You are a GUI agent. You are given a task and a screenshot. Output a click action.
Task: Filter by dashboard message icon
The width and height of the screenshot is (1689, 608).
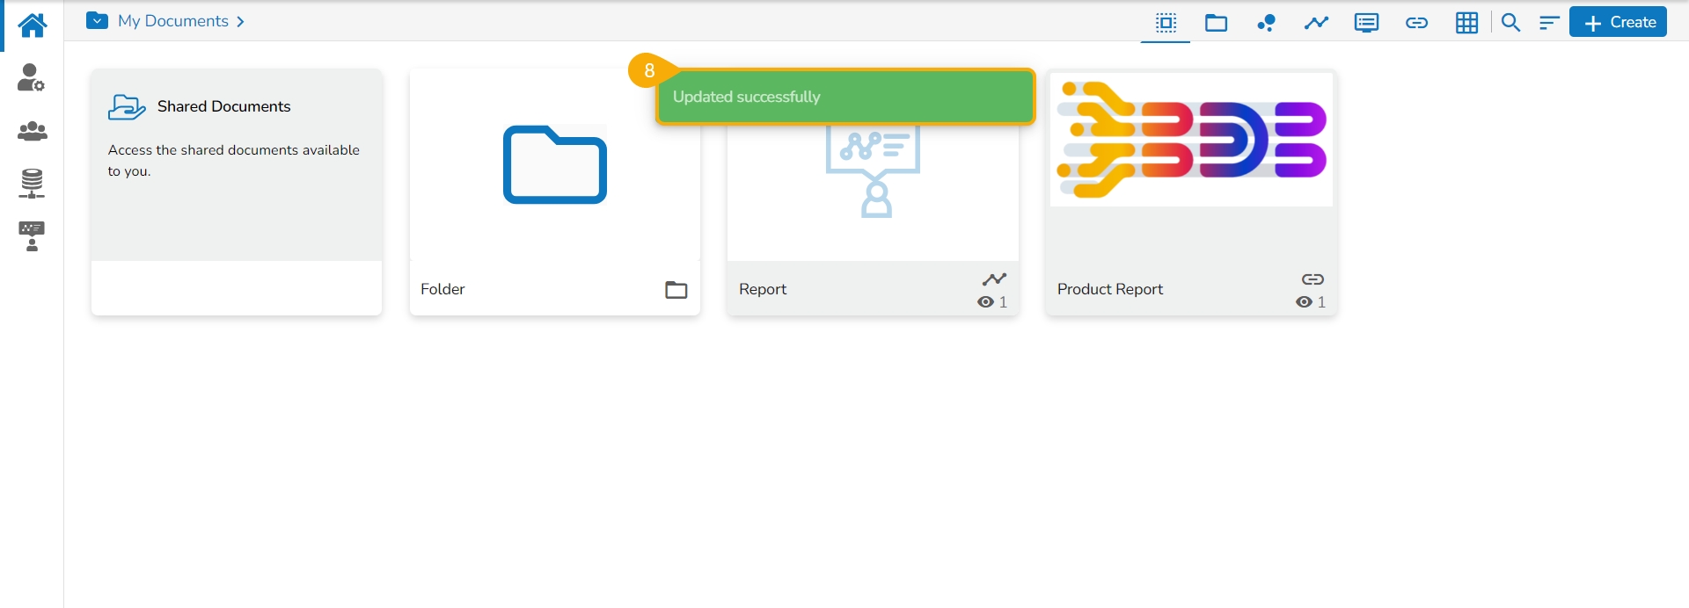point(1366,23)
